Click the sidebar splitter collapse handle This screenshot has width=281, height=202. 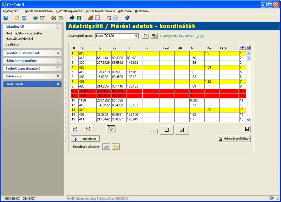click(65, 109)
